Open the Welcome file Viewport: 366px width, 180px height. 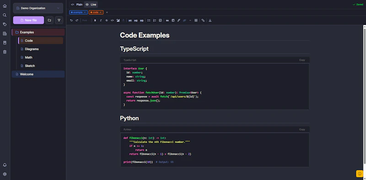(x=38, y=74)
